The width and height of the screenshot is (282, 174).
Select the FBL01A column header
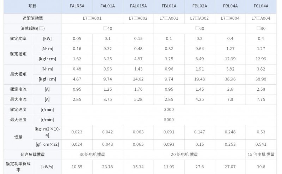click(x=169, y=6)
